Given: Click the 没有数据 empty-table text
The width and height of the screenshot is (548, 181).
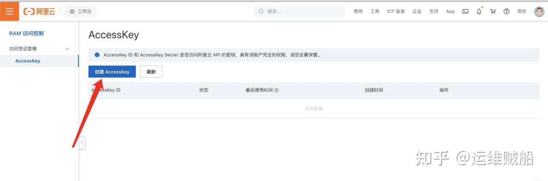Looking at the screenshot, I should point(313,109).
